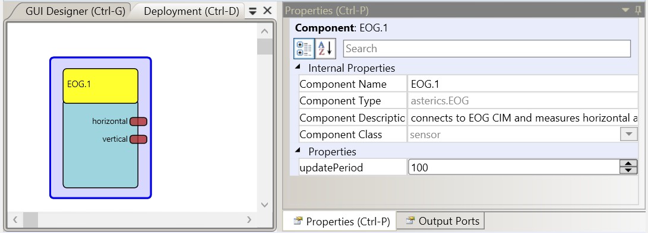Viewport: 648px width, 233px height.
Task: Click the canvas vertical scrollbar thumb
Action: (265, 47)
